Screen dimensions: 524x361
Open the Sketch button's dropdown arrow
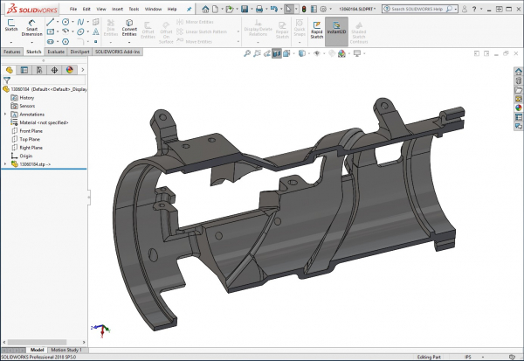coord(12,42)
